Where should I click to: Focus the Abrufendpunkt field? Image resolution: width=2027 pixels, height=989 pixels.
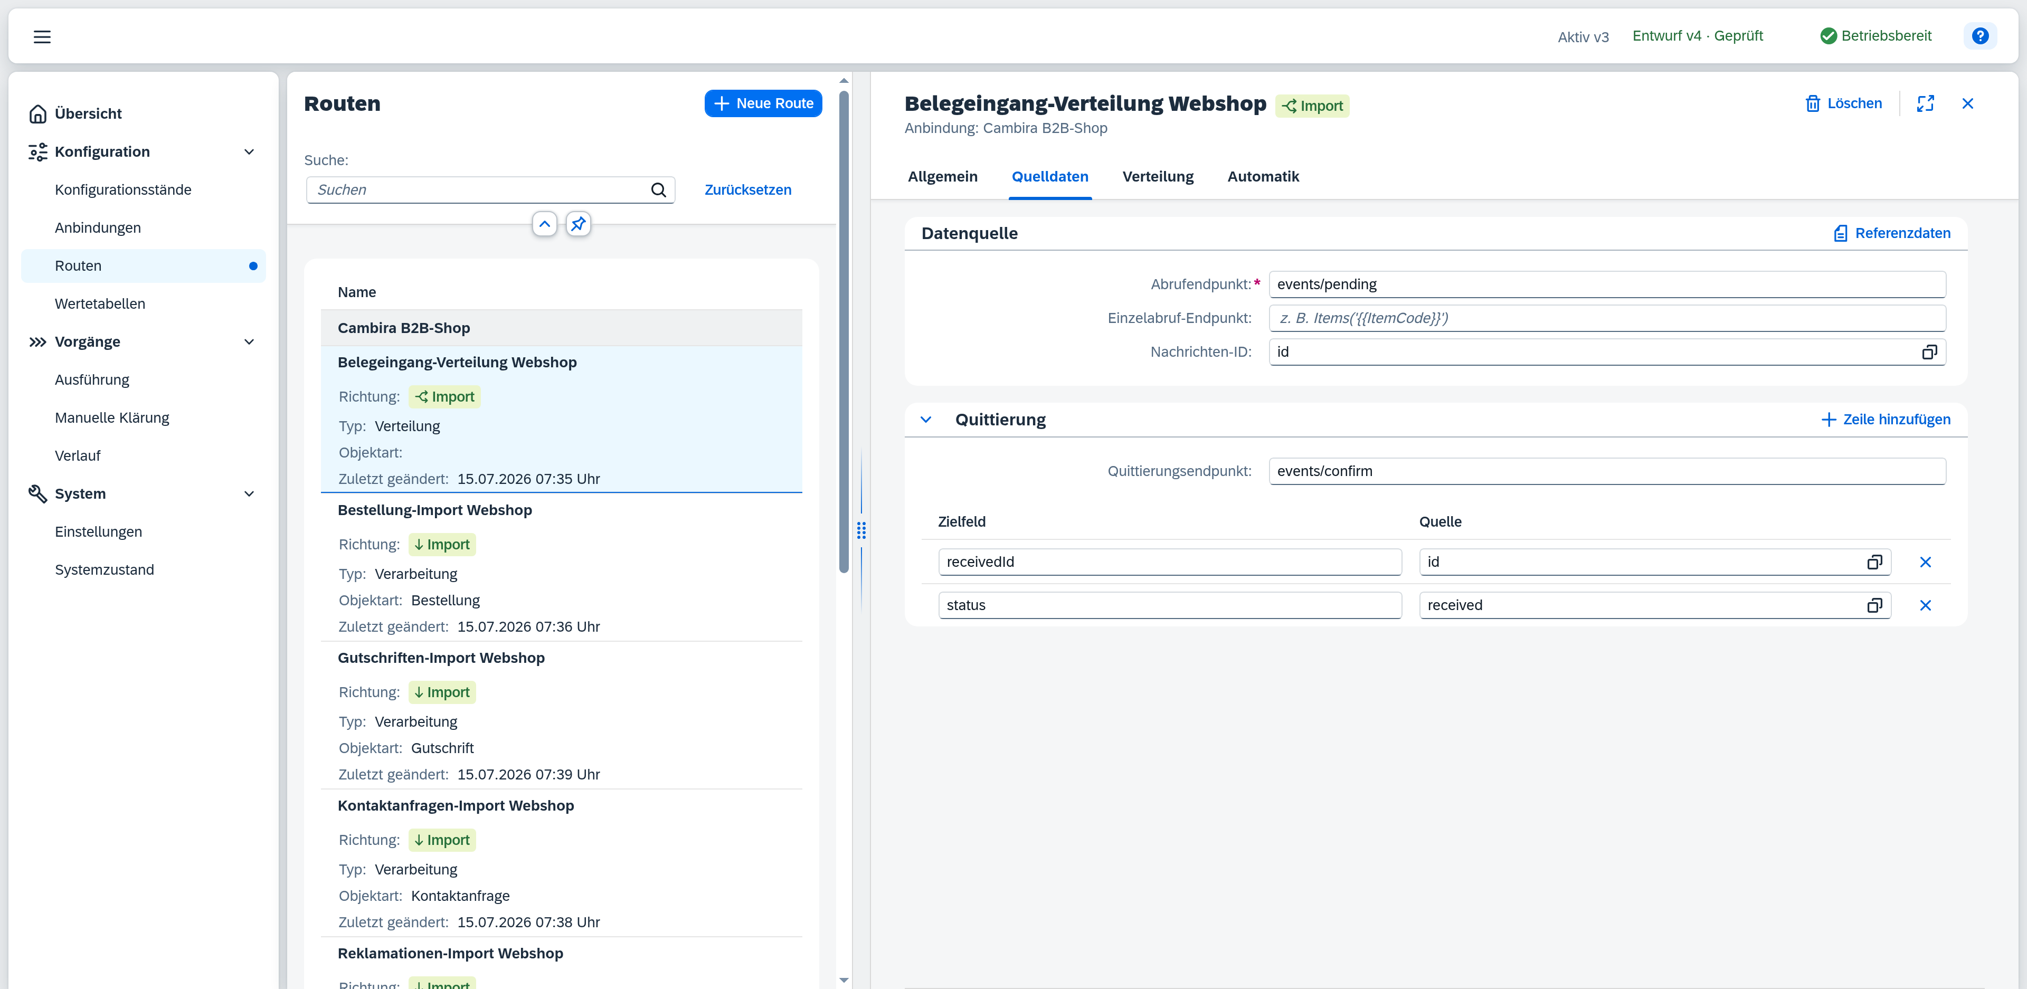point(1607,285)
